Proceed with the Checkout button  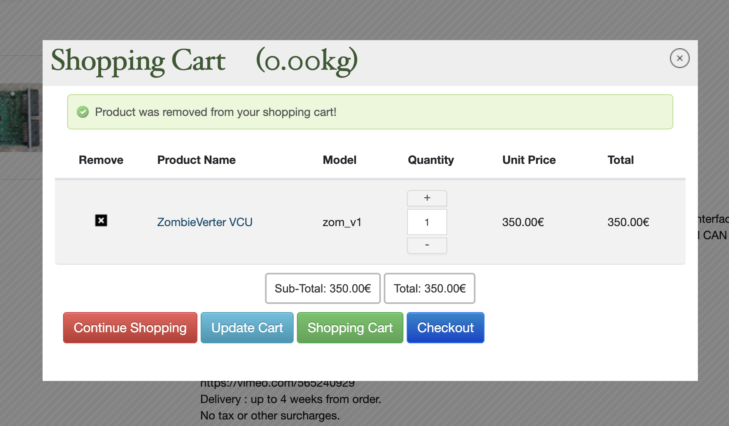tap(445, 328)
